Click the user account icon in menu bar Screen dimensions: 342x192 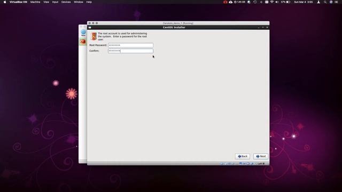tap(318, 2)
